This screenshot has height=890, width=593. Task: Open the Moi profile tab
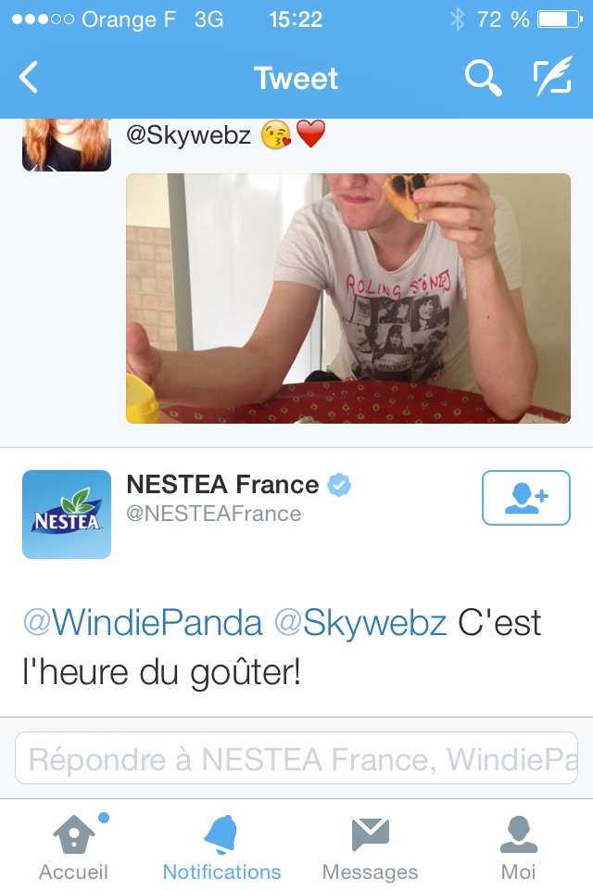518,846
